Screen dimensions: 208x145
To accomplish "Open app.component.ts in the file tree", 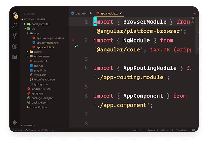I will [47, 43].
